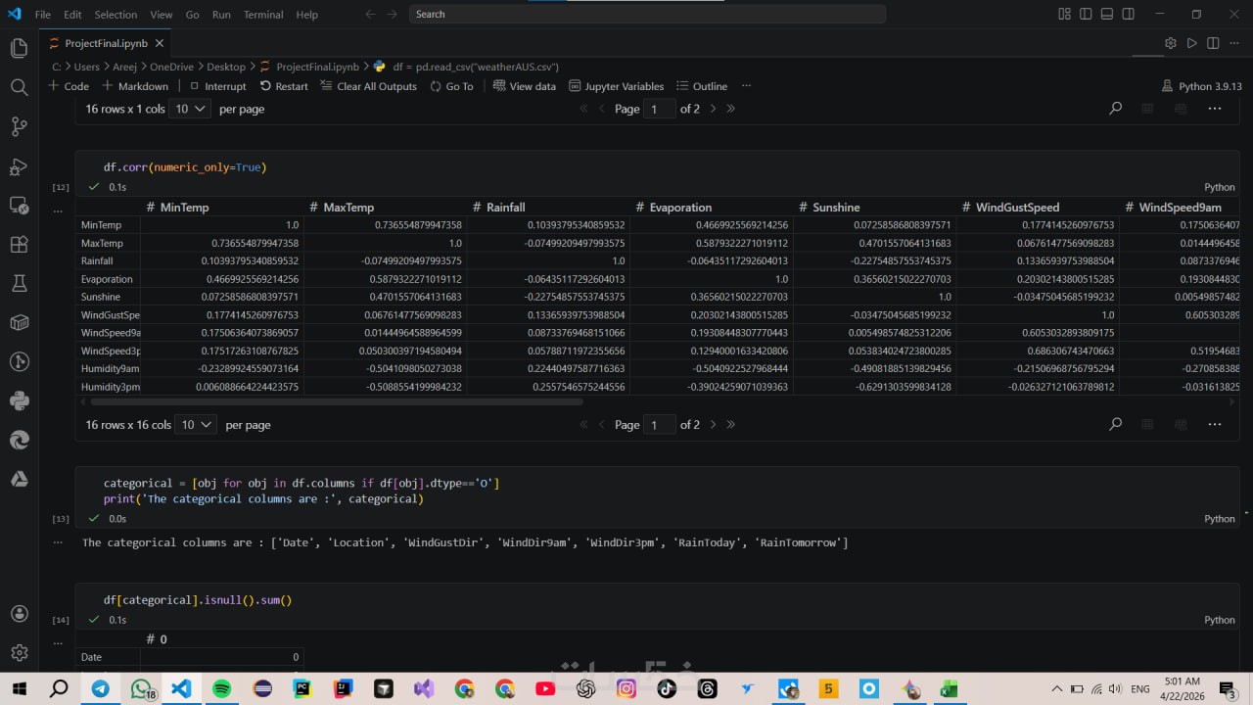Split the editor to the right
1253x705 pixels.
click(x=1213, y=43)
